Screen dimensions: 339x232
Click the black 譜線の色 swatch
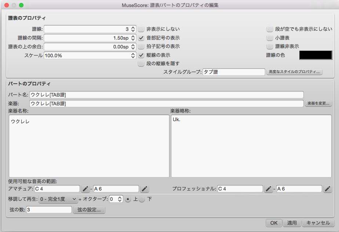pyautogui.click(x=316, y=55)
